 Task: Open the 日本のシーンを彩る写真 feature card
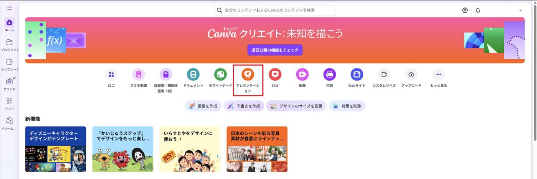point(257,149)
